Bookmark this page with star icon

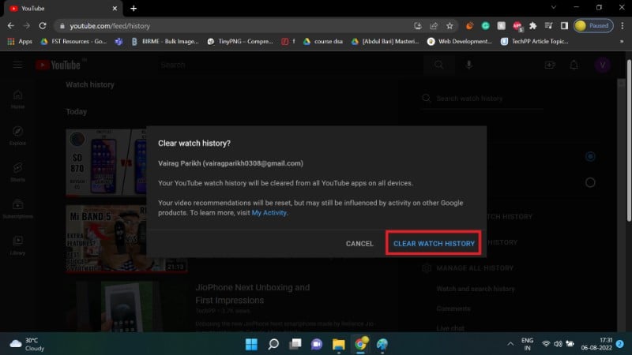pyautogui.click(x=450, y=26)
